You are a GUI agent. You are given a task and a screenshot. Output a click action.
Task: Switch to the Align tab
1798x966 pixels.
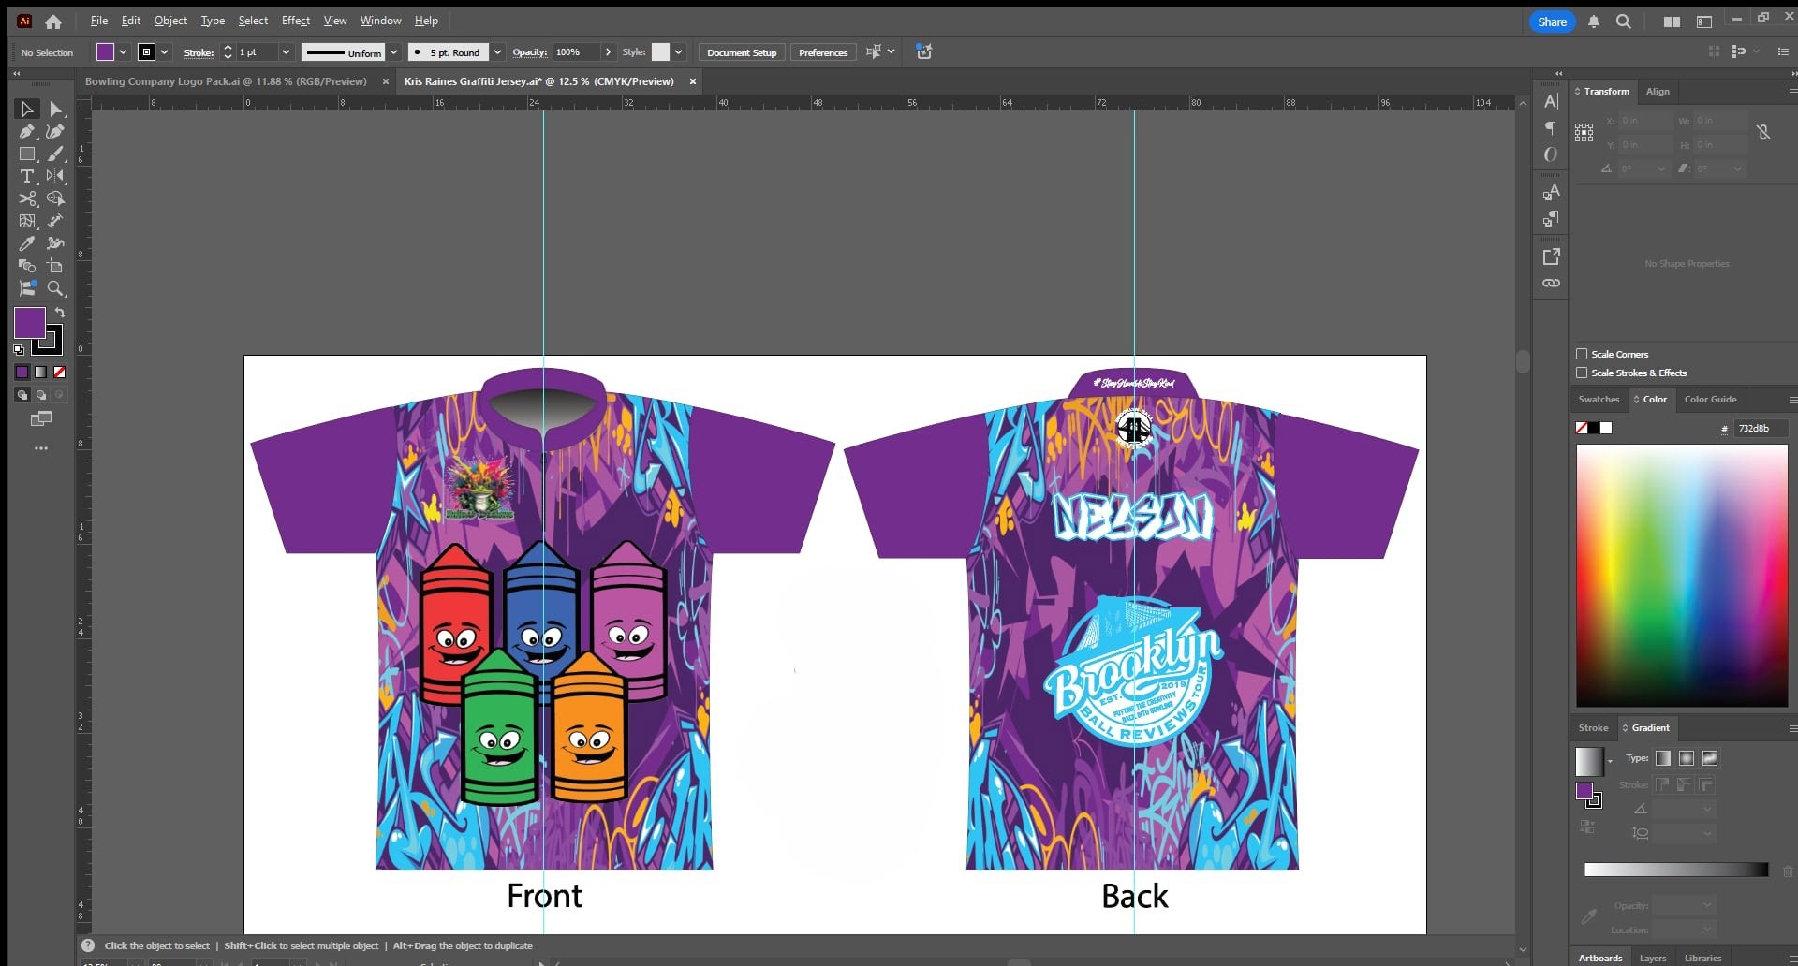[x=1658, y=92]
